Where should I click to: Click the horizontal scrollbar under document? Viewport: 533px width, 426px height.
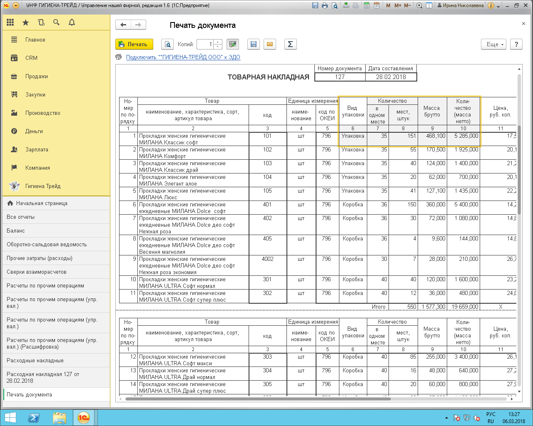(x=258, y=399)
